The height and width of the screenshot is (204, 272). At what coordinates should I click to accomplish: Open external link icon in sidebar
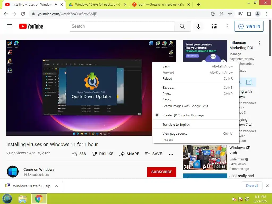[249, 82]
